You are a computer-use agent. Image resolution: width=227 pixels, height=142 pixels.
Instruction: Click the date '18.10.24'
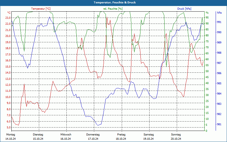click(x=121, y=139)
